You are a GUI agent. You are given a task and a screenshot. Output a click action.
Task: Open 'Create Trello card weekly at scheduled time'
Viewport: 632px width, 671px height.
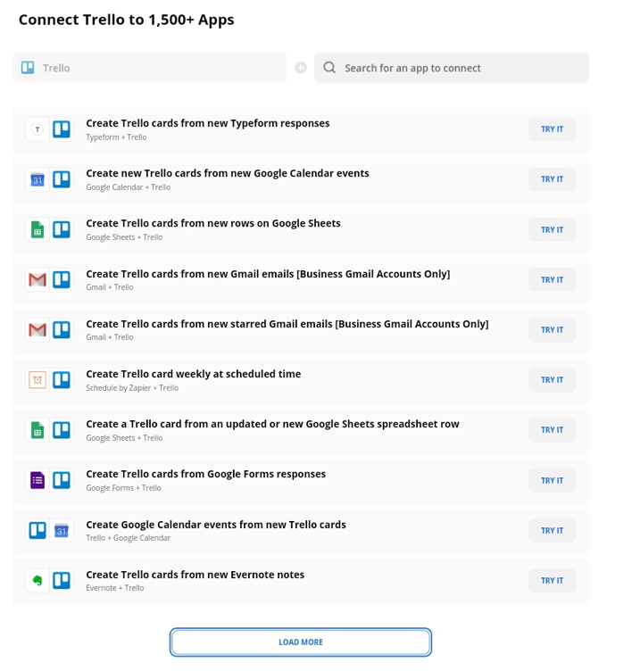194,374
